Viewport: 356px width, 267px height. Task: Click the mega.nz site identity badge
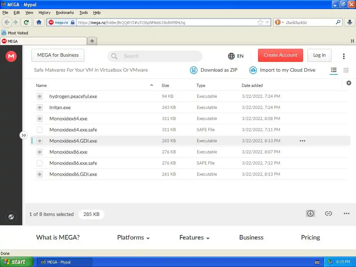pos(62,22)
